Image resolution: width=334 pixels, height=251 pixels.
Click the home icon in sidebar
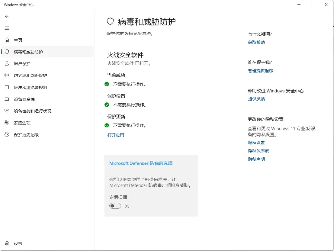coord(7,40)
